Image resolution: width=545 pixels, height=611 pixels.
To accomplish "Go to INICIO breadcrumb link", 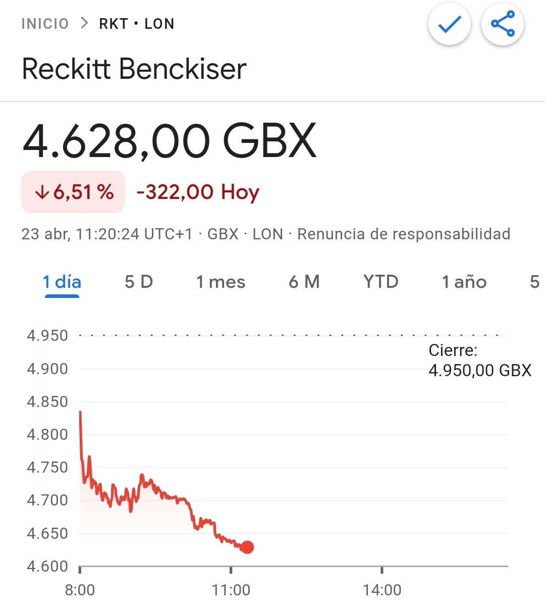I will tap(45, 24).
